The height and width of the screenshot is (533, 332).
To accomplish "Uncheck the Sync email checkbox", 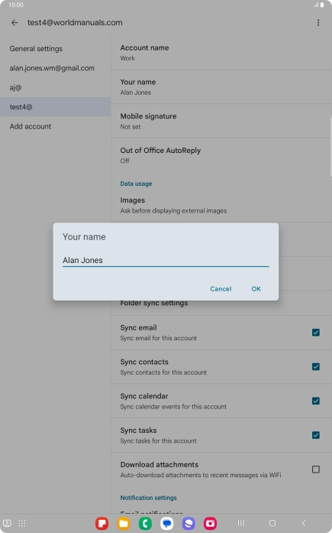I will [x=316, y=333].
